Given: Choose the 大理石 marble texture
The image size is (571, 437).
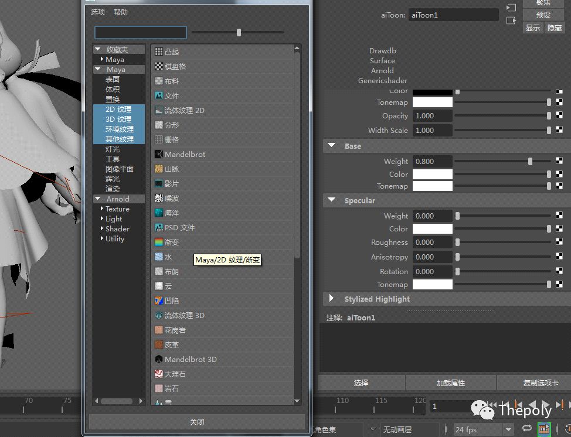Looking at the screenshot, I should point(223,374).
